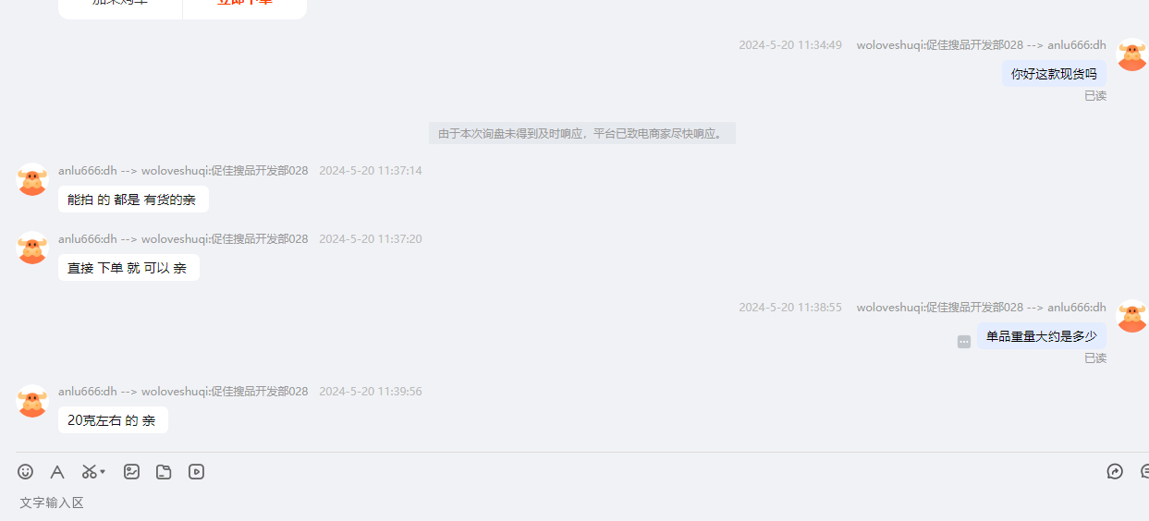Open font formatting with the A icon
Screen dimensions: 1149x521
point(57,471)
